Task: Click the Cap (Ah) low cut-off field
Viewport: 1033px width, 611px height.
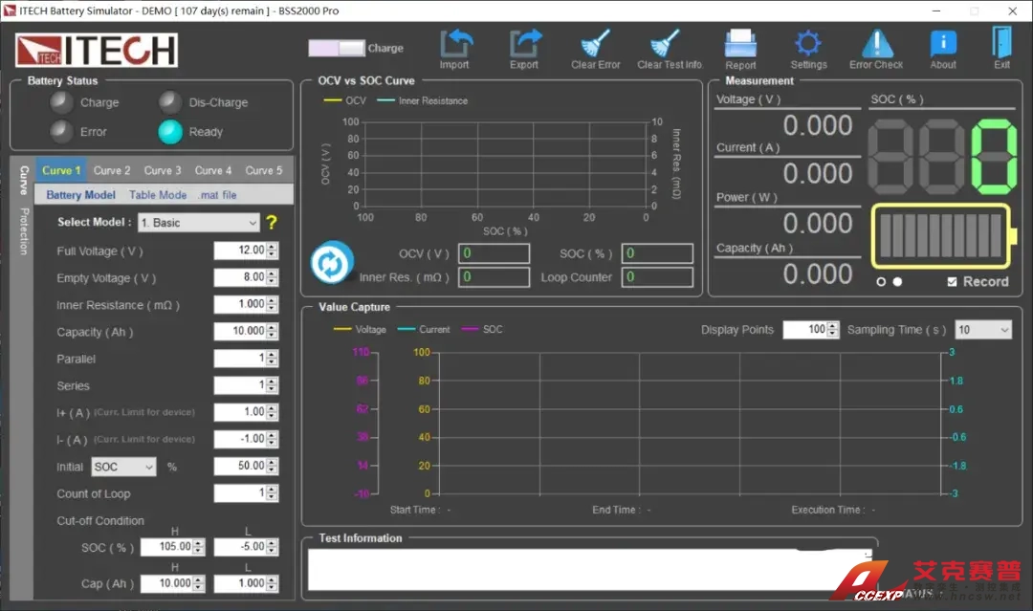Action: coord(246,583)
